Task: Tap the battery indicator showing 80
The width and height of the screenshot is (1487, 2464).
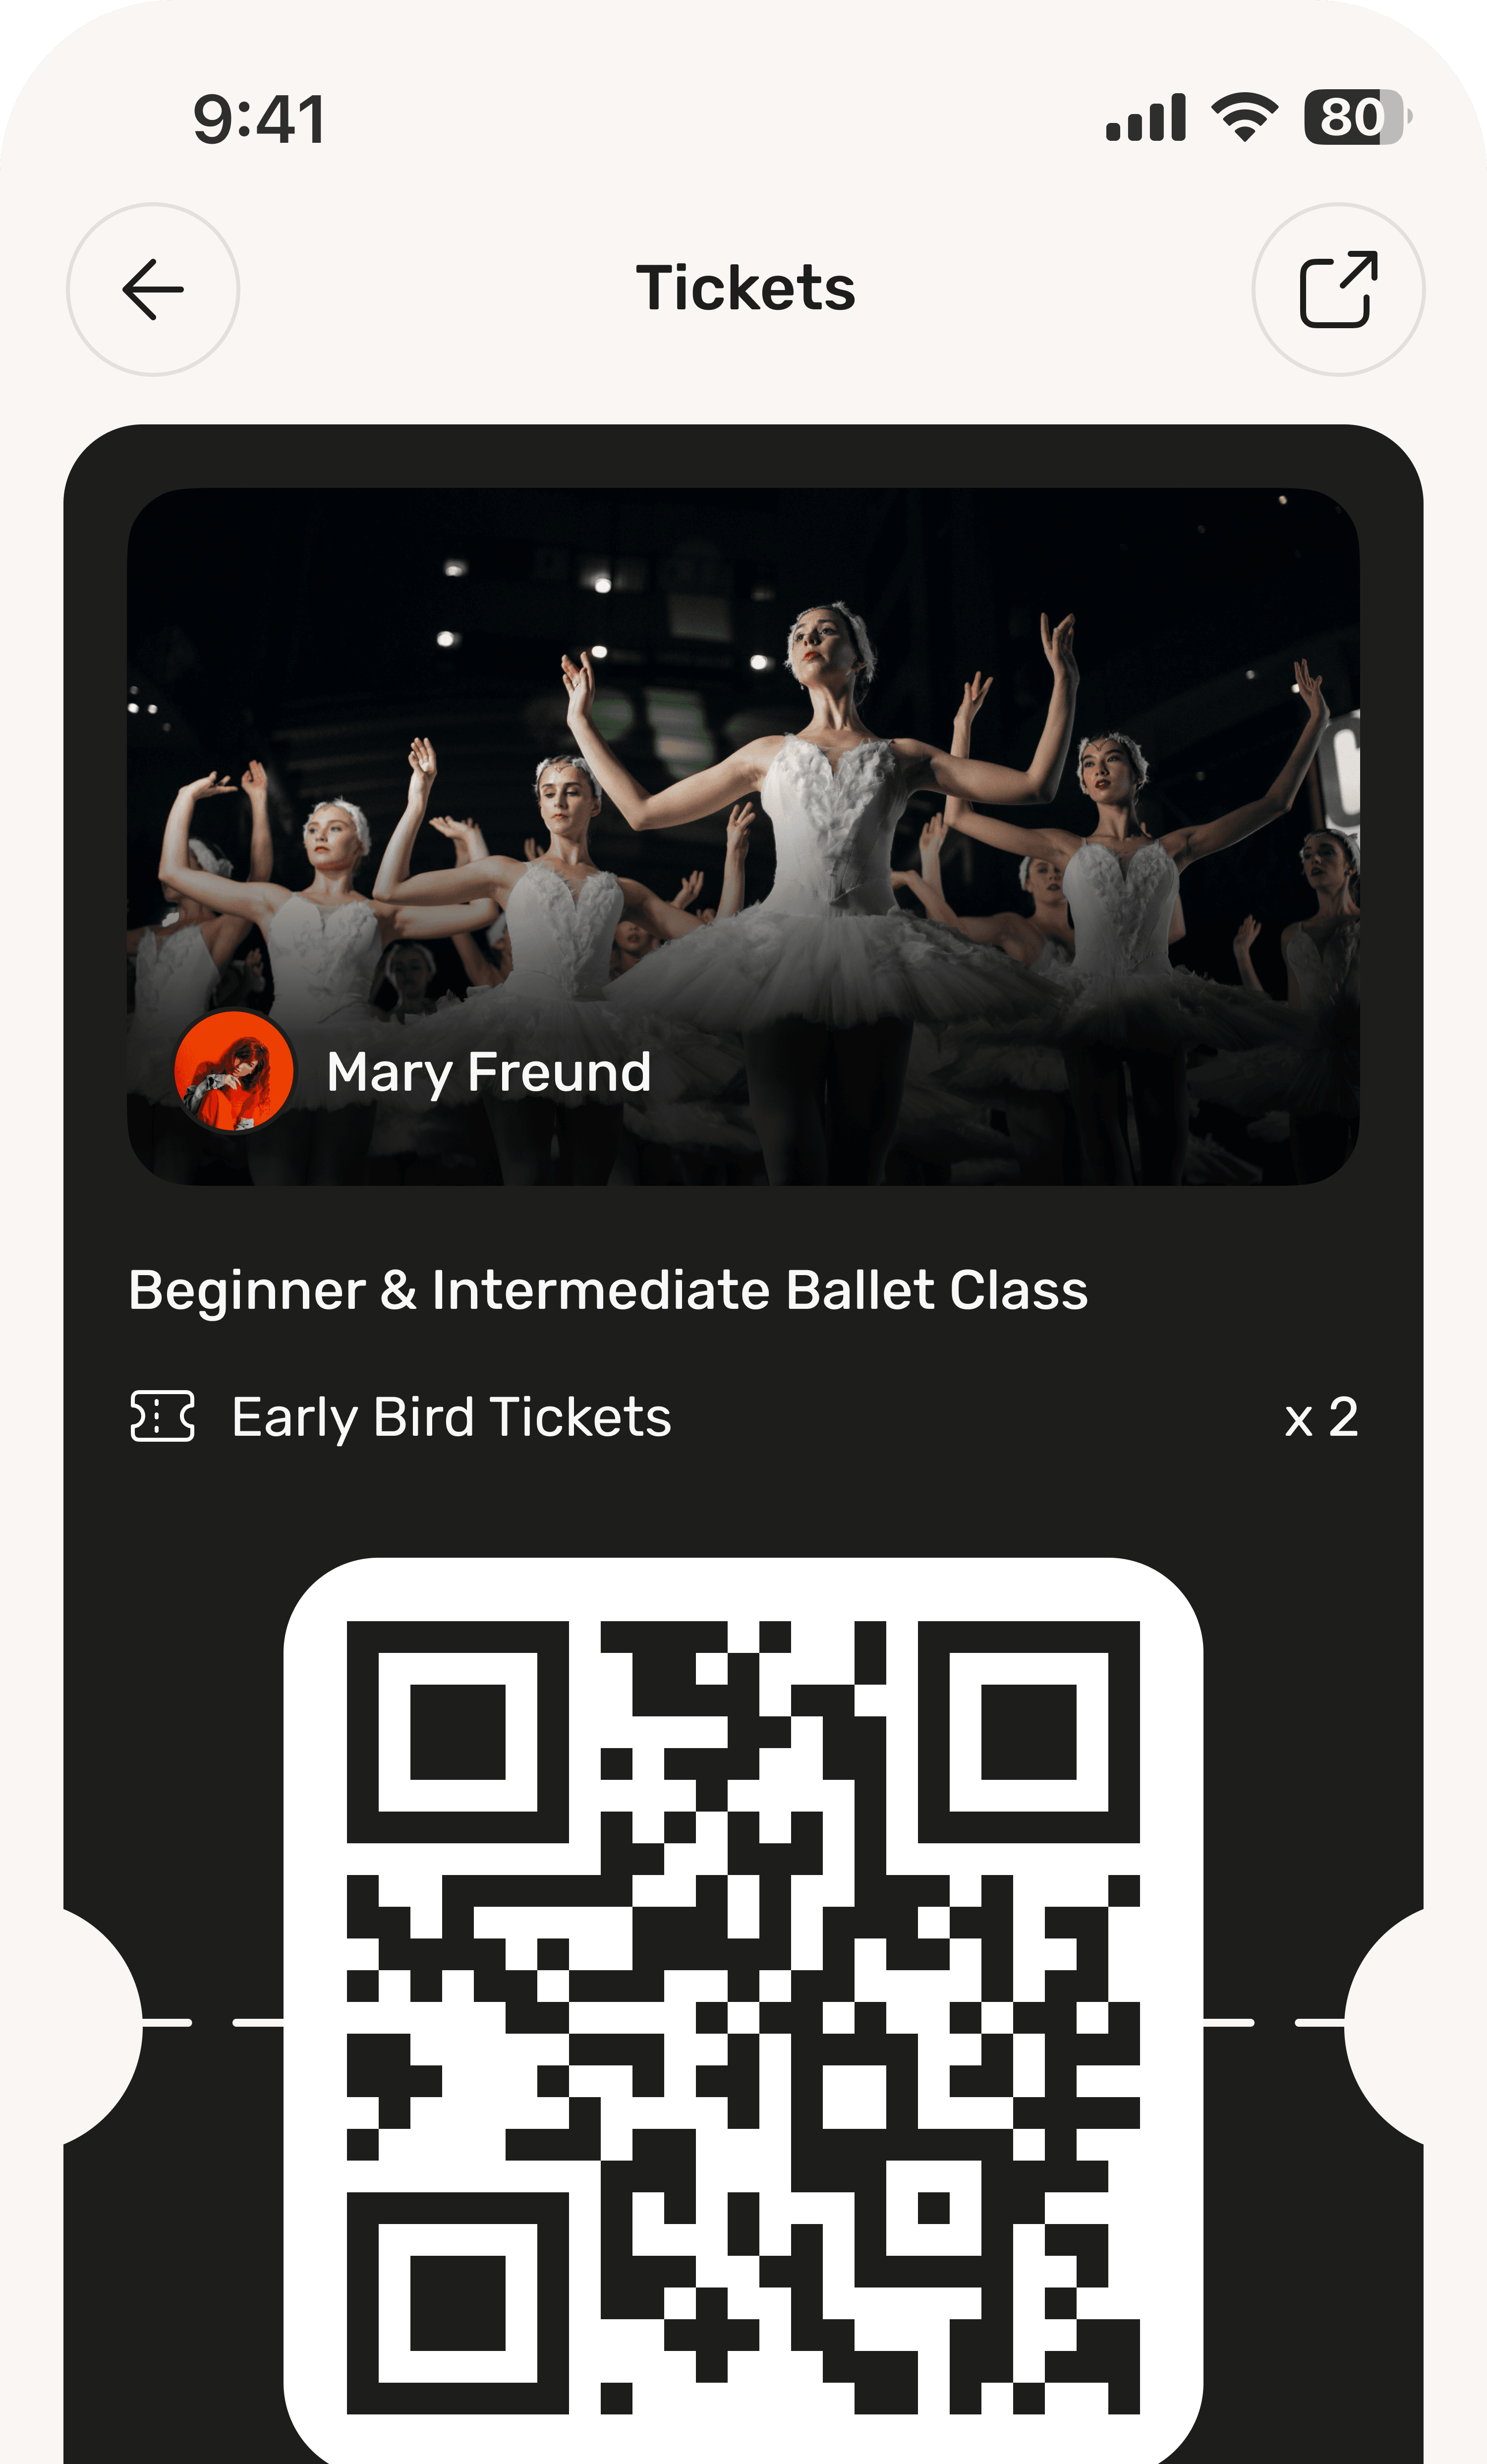Action: click(1358, 117)
